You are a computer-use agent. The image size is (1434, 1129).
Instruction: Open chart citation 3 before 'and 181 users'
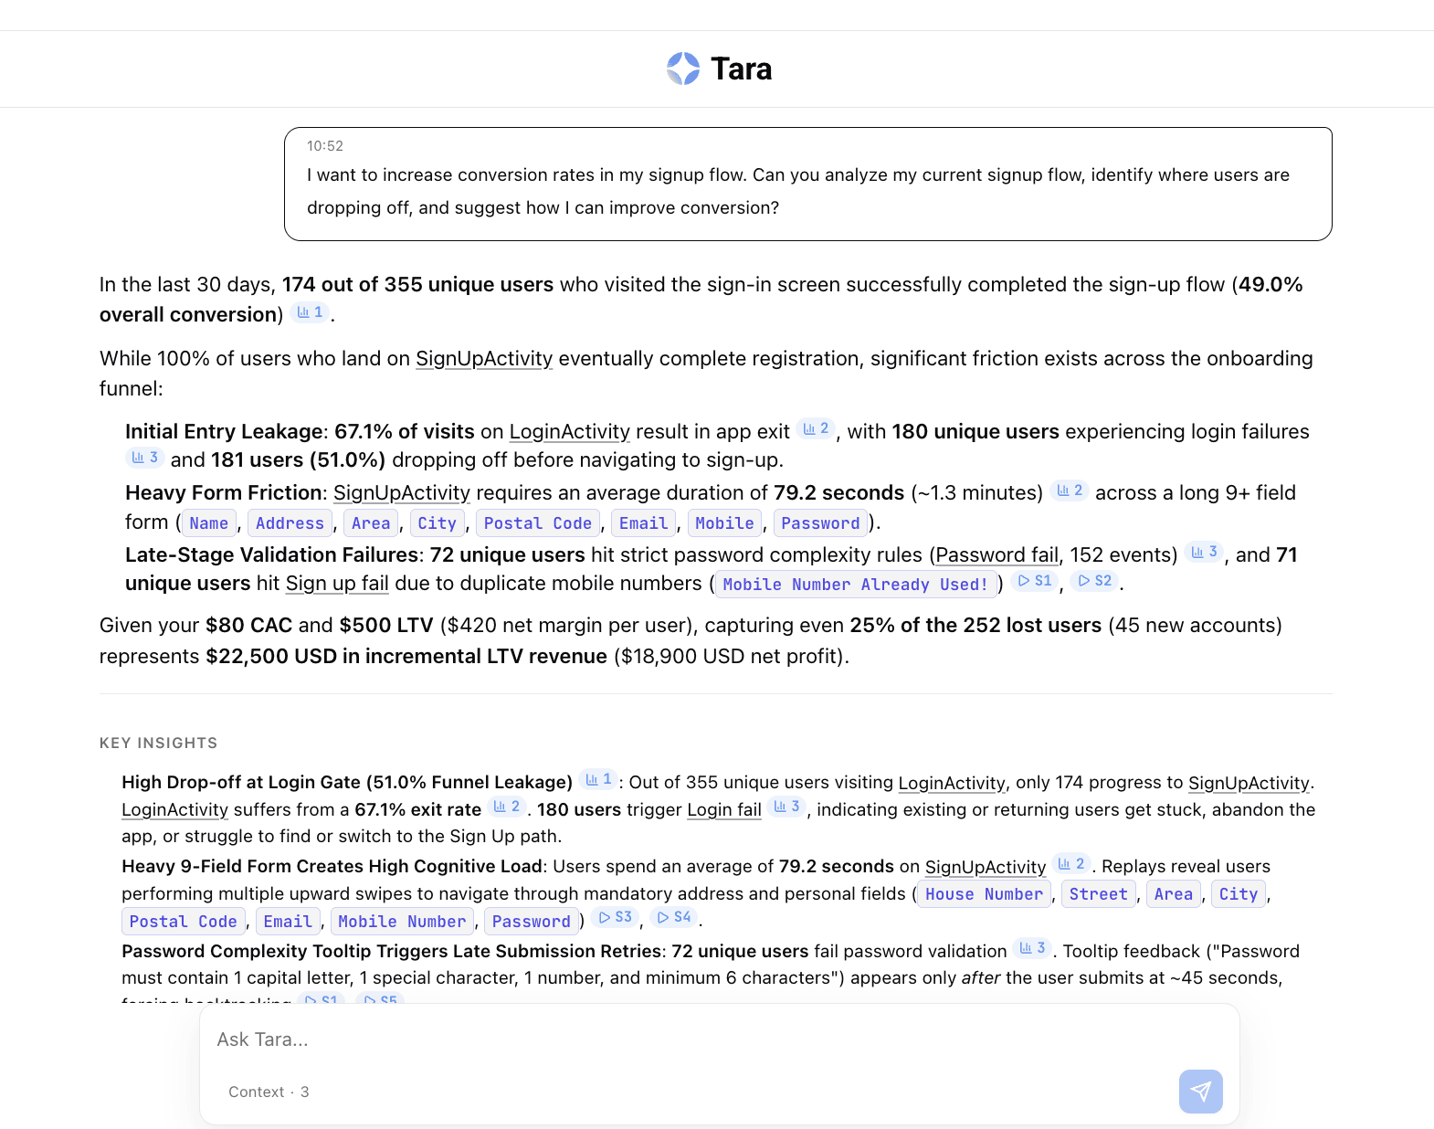[x=145, y=457]
